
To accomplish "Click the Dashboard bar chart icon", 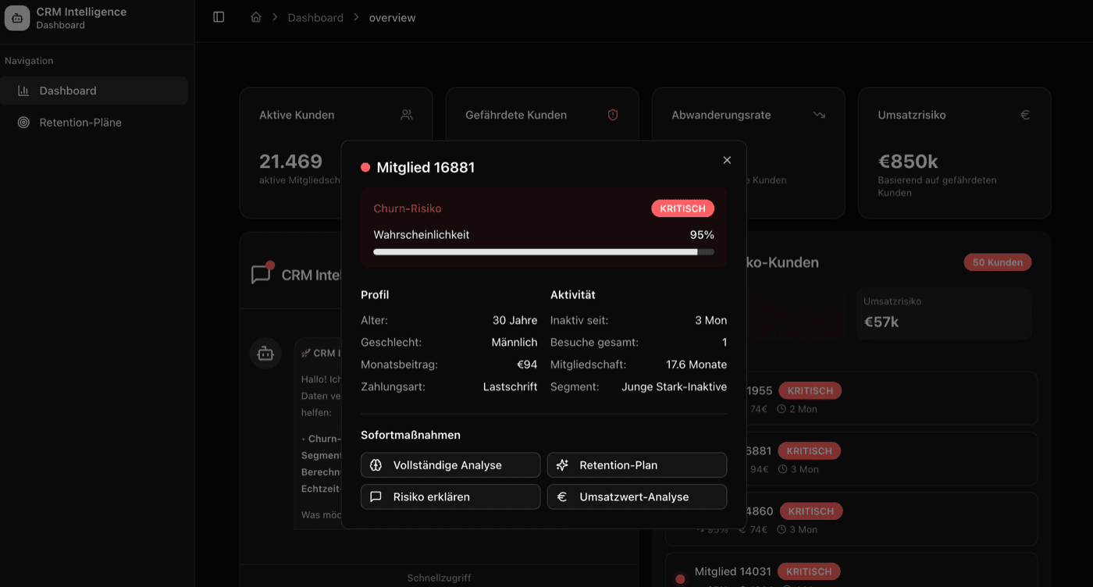I will pos(23,91).
